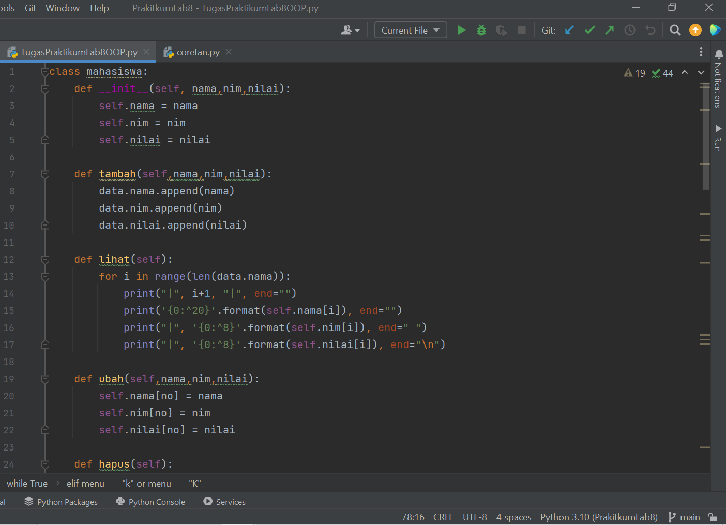This screenshot has width=726, height=525.
Task: Close the TugasPraktikumLab8OOP.py tab
Action: coord(146,52)
